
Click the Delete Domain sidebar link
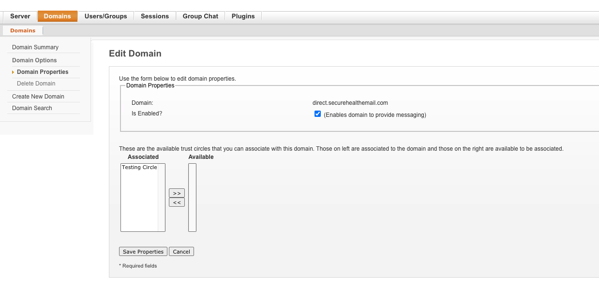point(36,84)
